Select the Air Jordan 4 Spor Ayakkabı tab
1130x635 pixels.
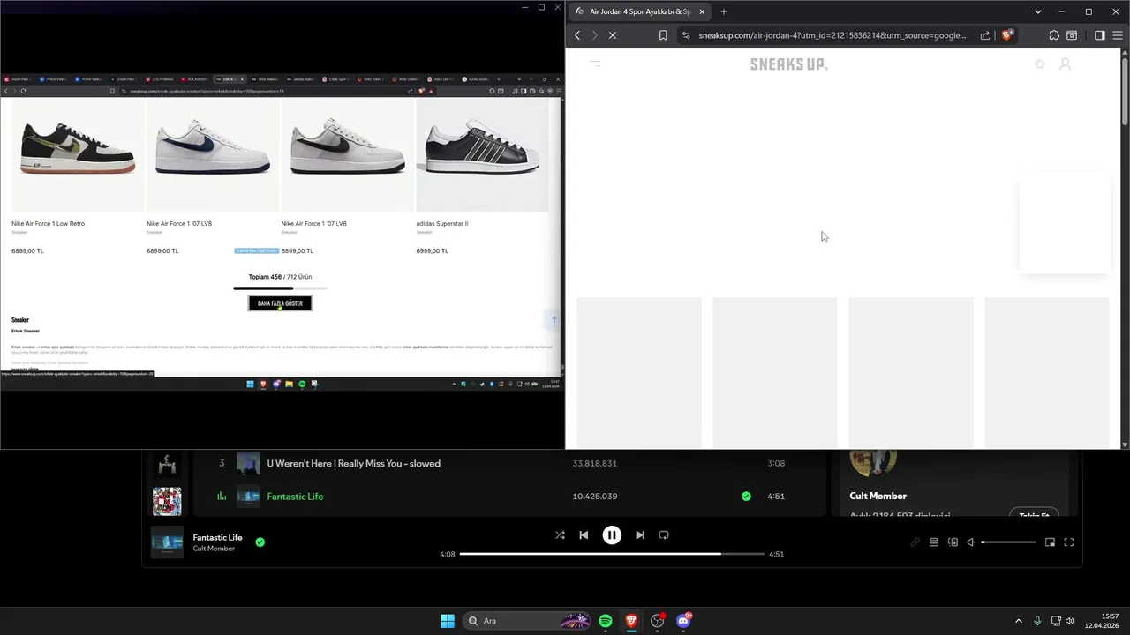640,11
